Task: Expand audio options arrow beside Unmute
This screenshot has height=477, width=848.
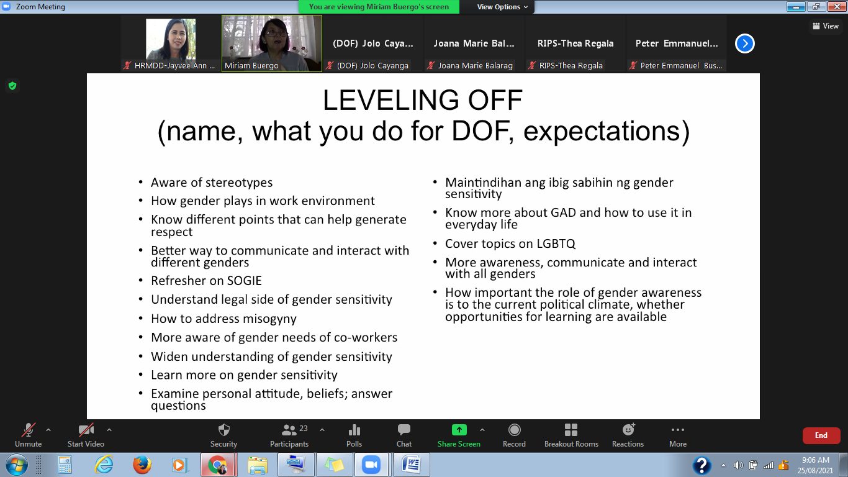Action: [48, 429]
